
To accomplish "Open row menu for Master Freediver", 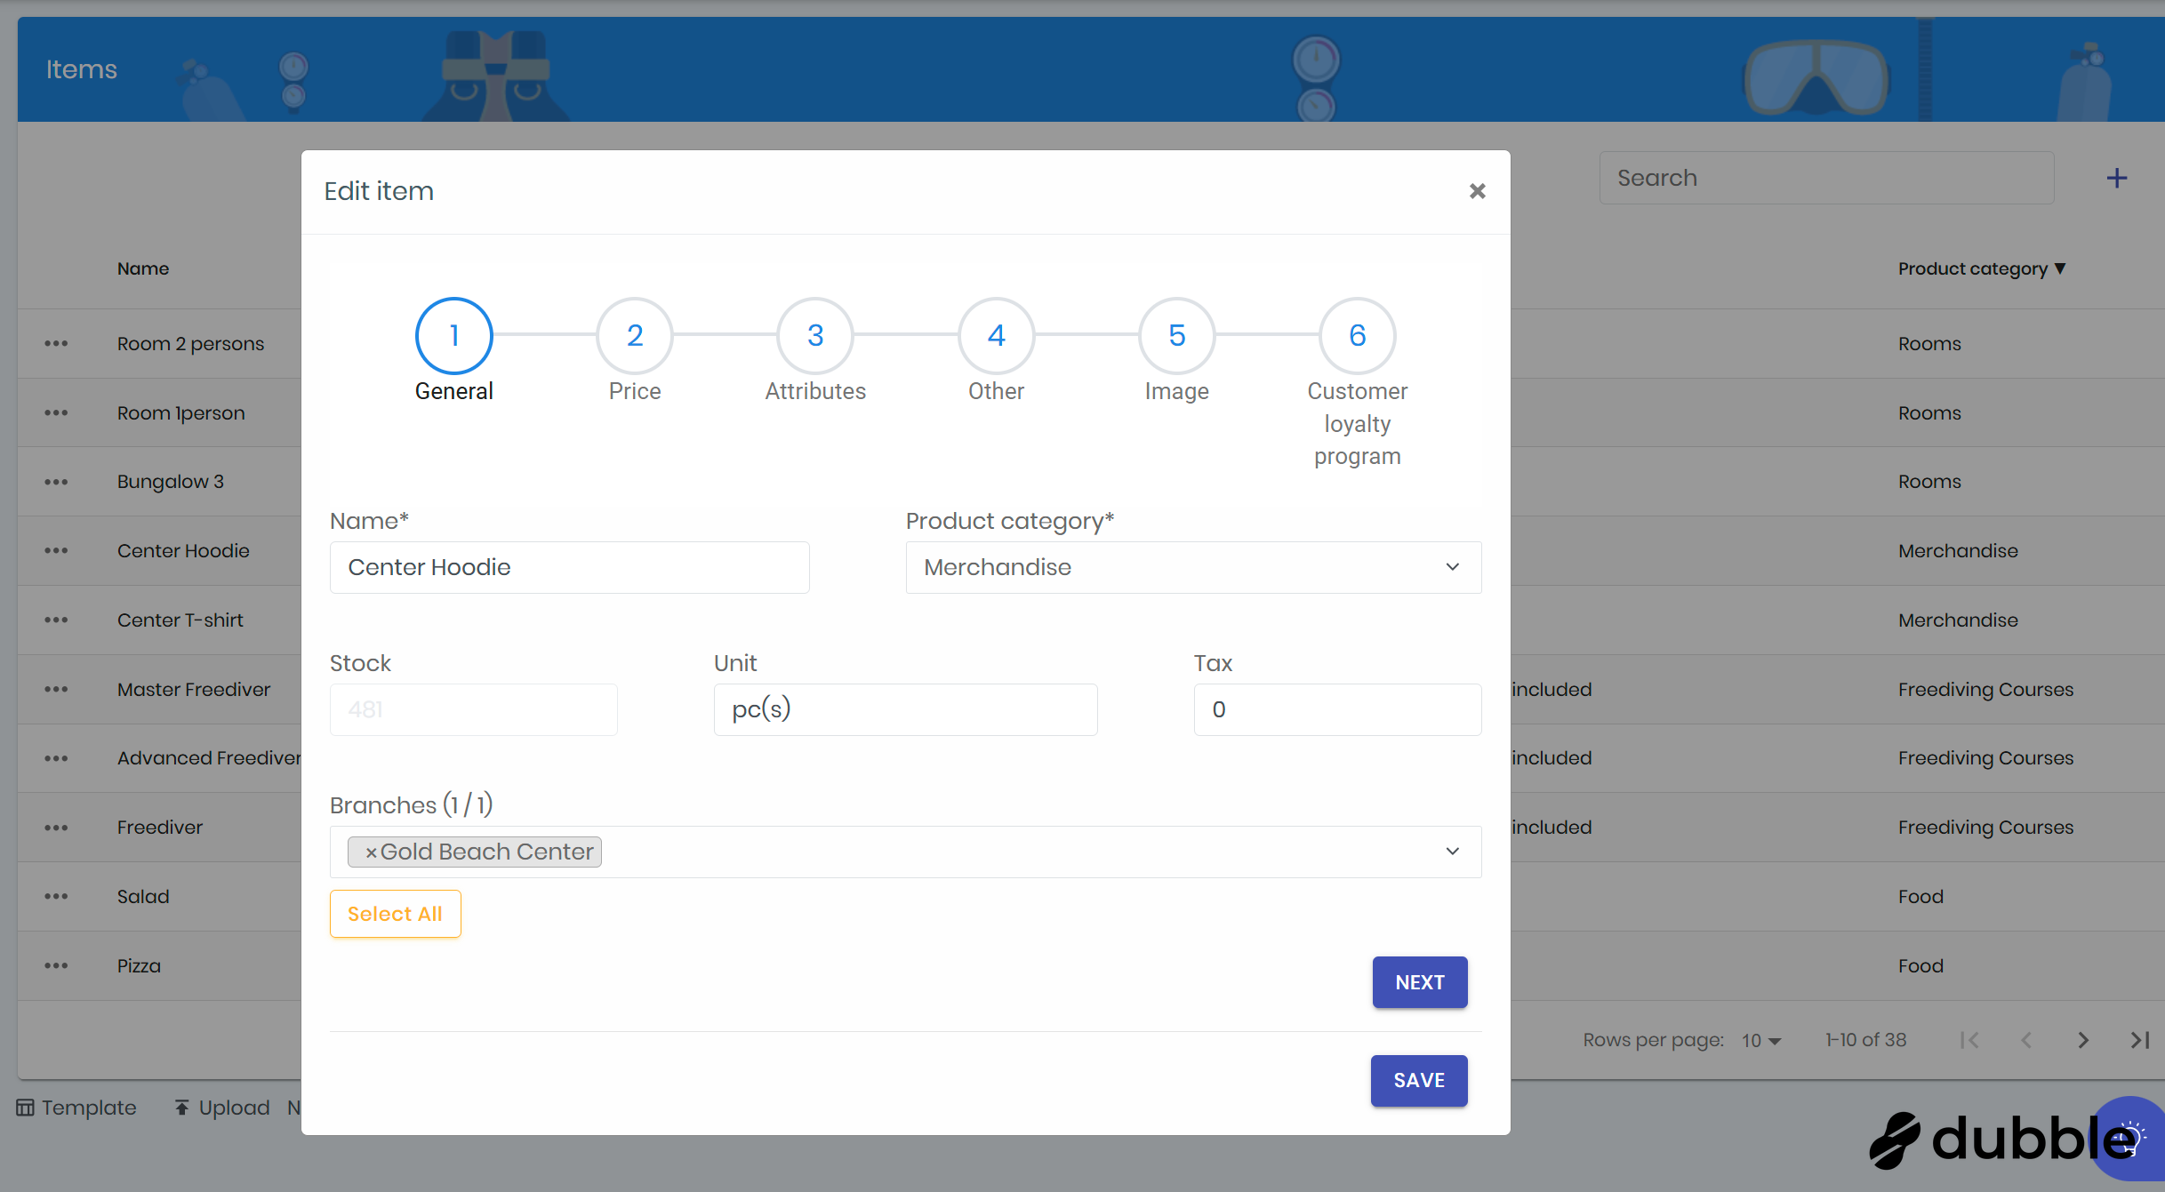I will point(56,689).
